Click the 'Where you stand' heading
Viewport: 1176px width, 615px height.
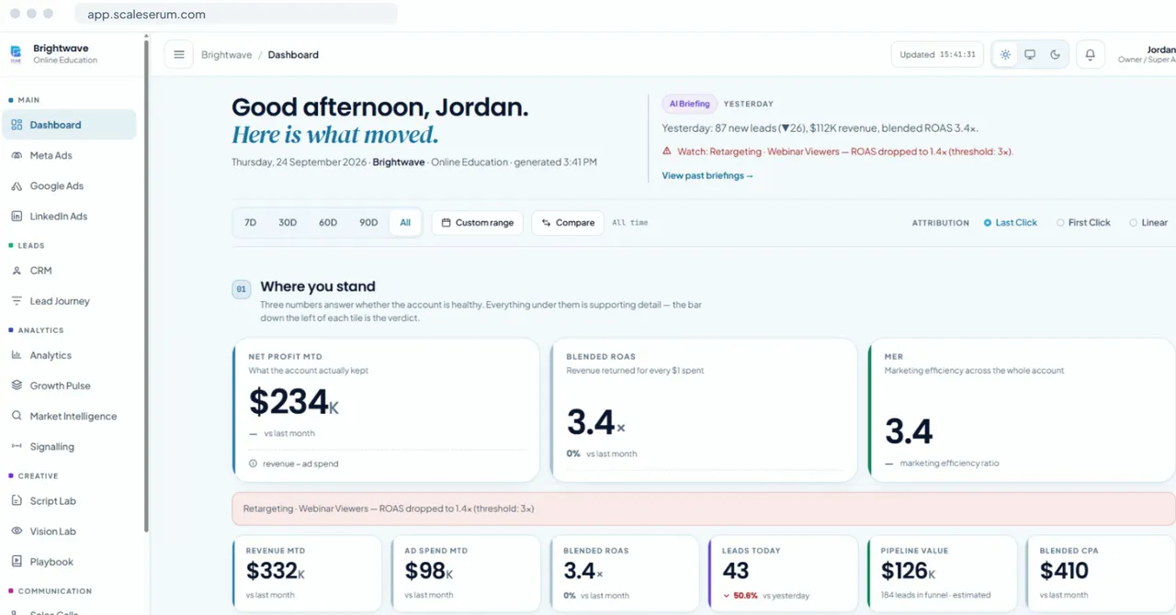coord(318,286)
